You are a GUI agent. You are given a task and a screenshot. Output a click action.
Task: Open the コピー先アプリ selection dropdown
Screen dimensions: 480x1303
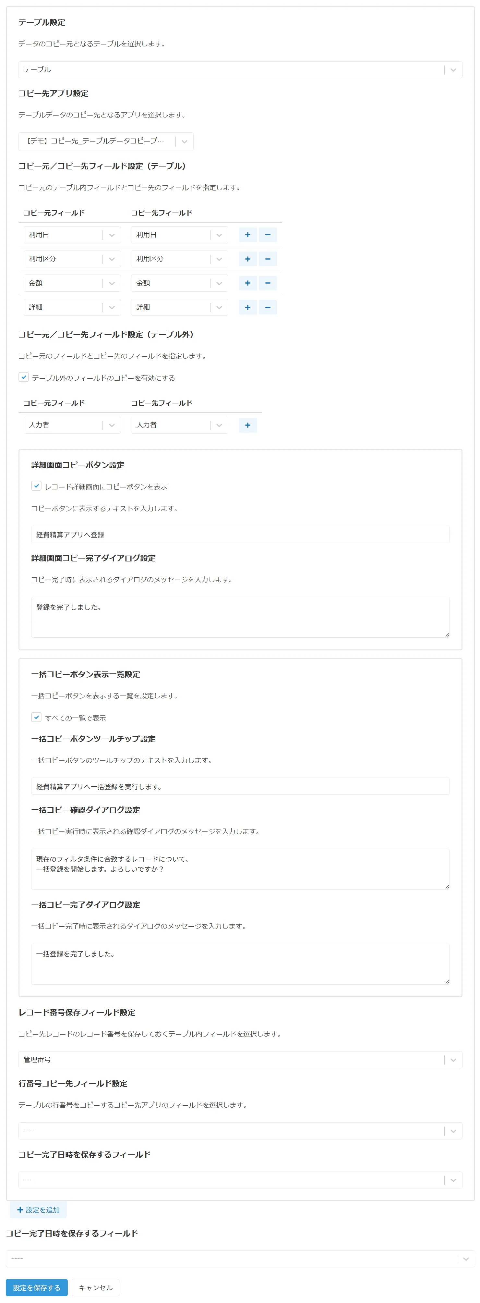click(x=106, y=141)
